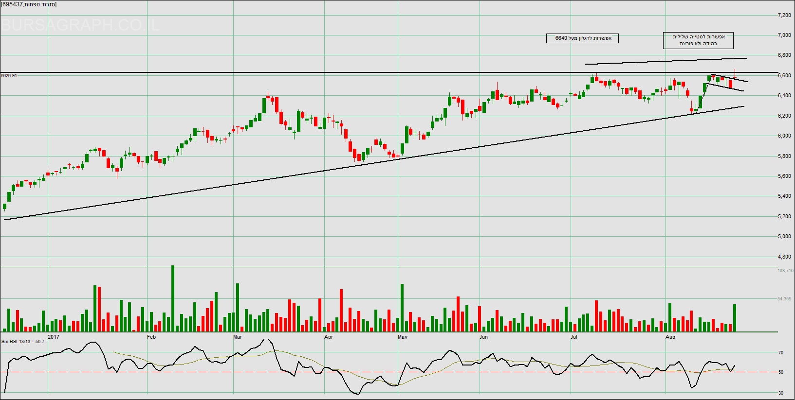Select the 6,000 price axis label
The height and width of the screenshot is (400, 795).
click(784, 136)
